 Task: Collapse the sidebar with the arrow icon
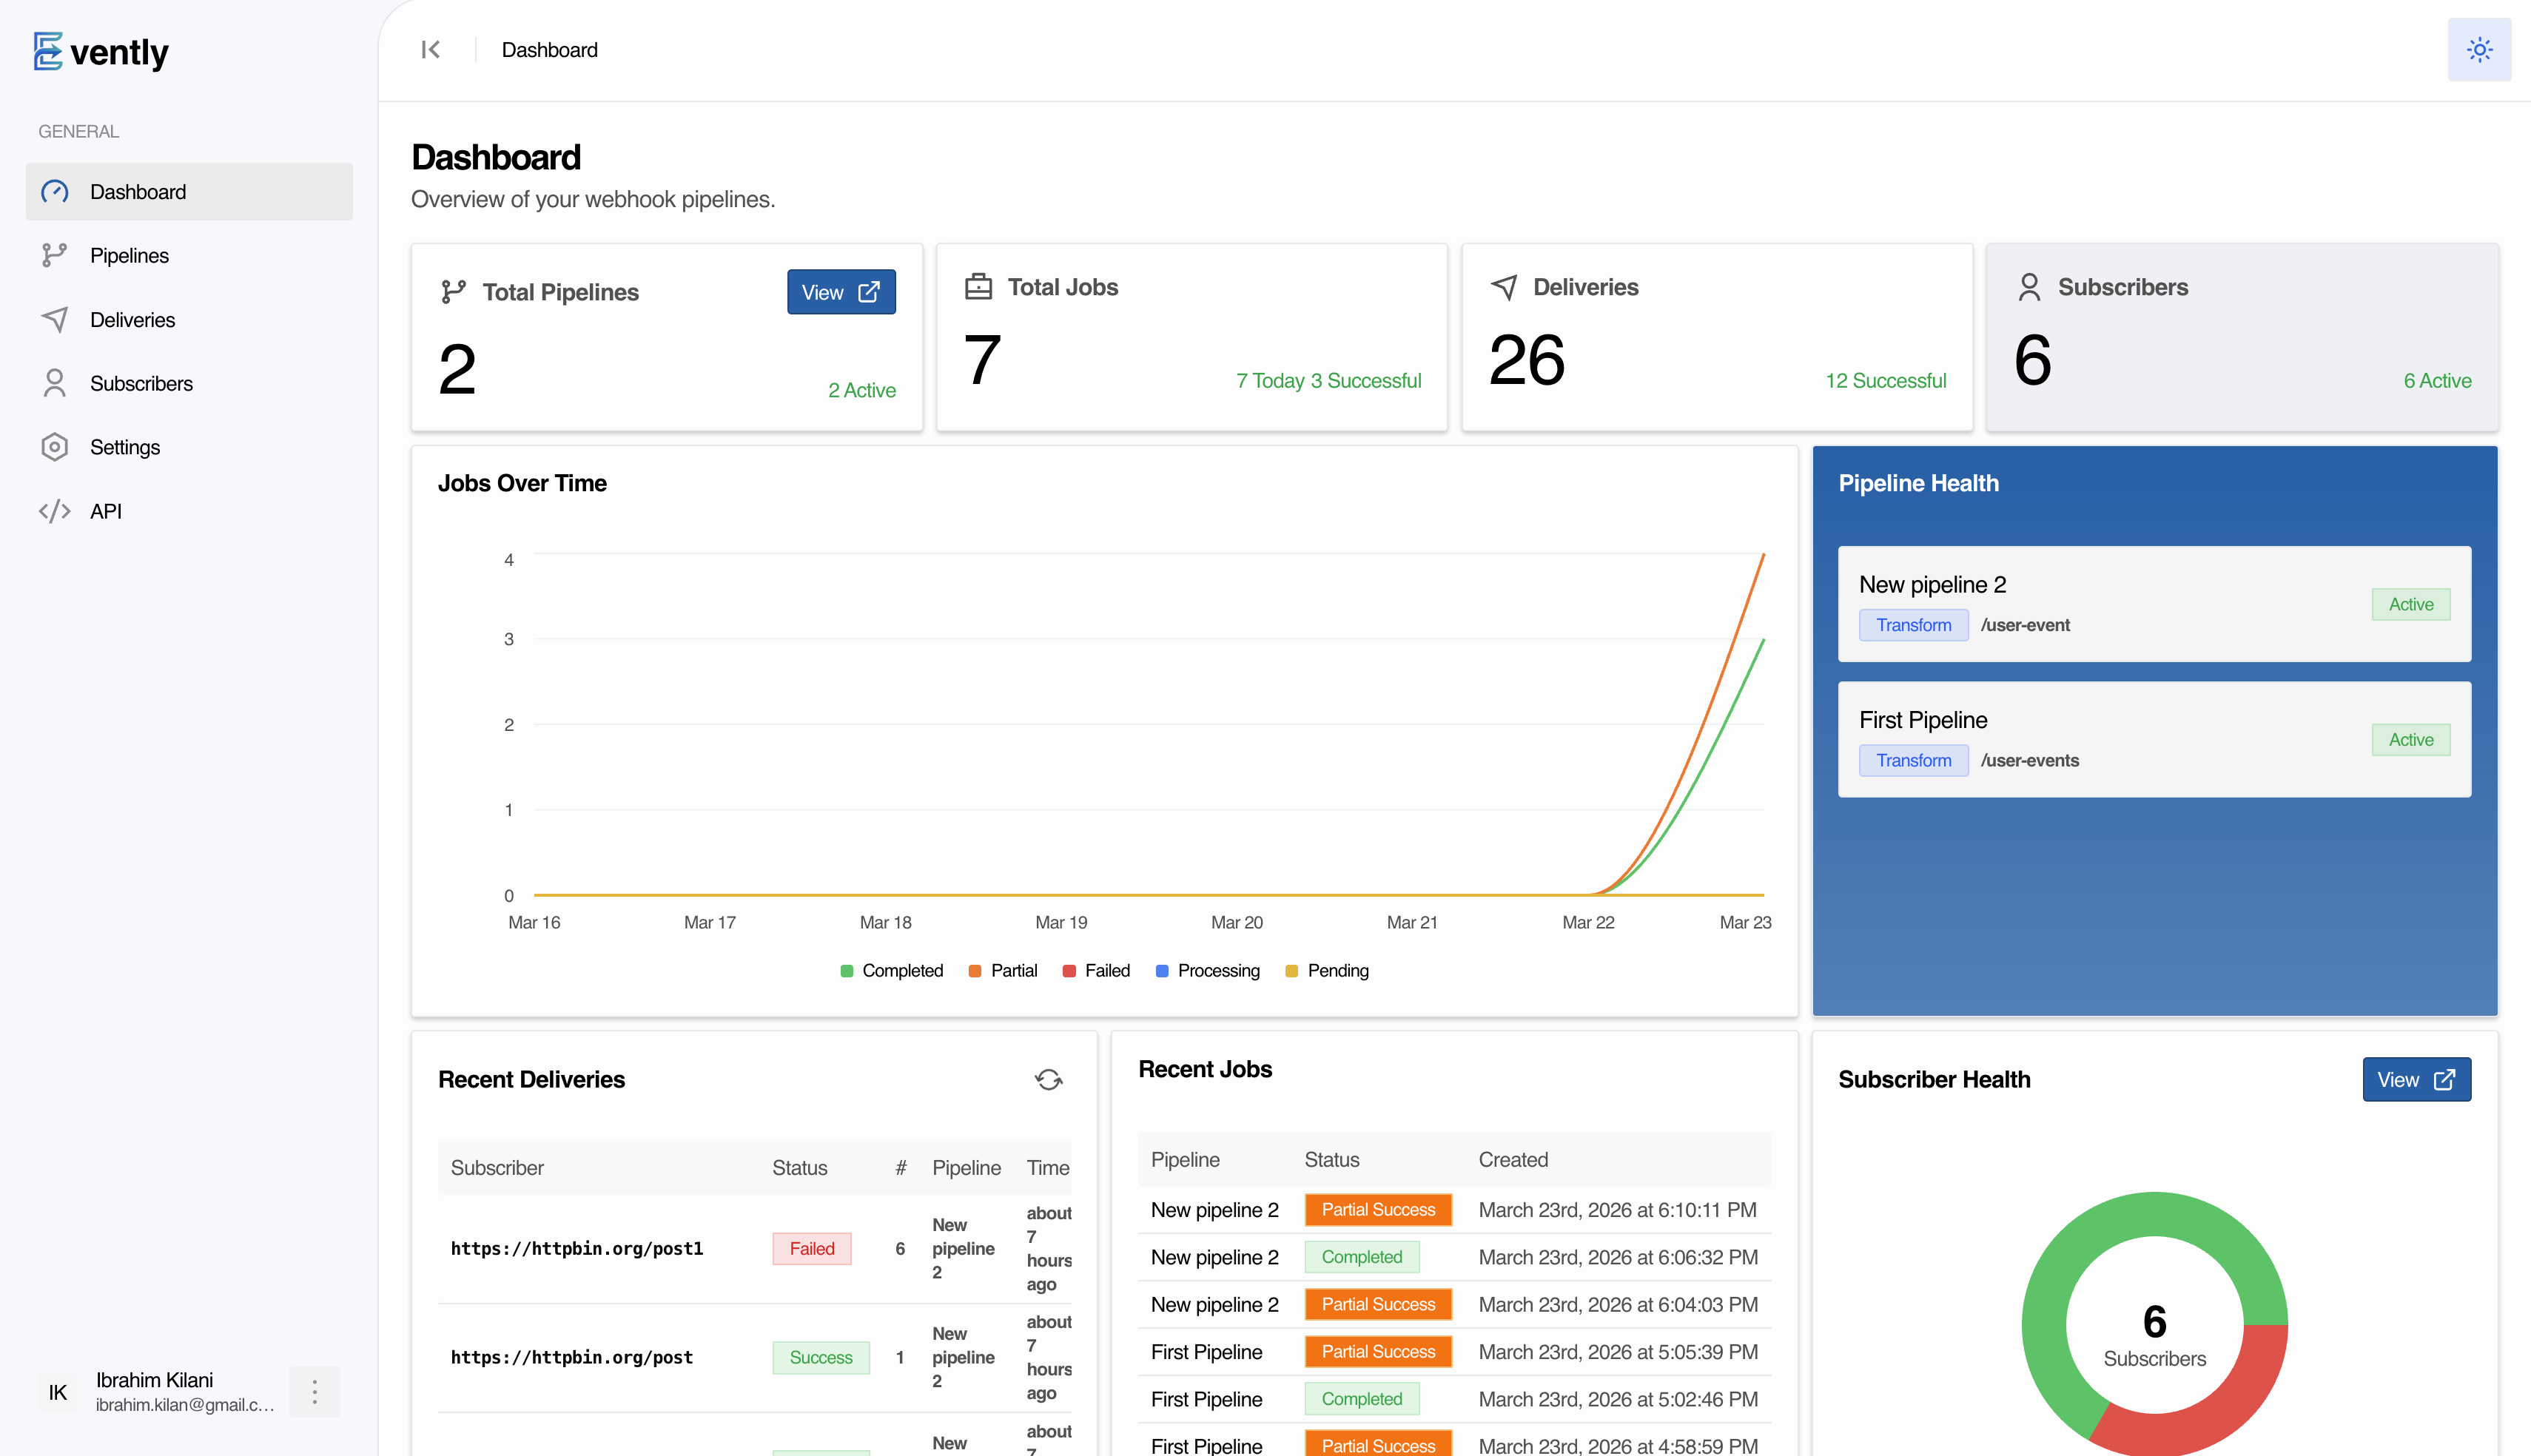coord(431,50)
